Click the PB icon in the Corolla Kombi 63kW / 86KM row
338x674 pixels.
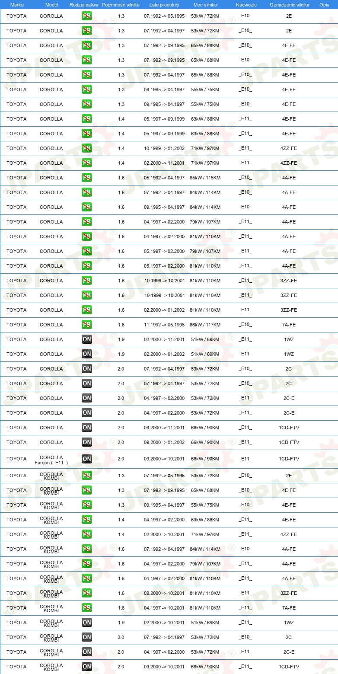click(x=86, y=520)
